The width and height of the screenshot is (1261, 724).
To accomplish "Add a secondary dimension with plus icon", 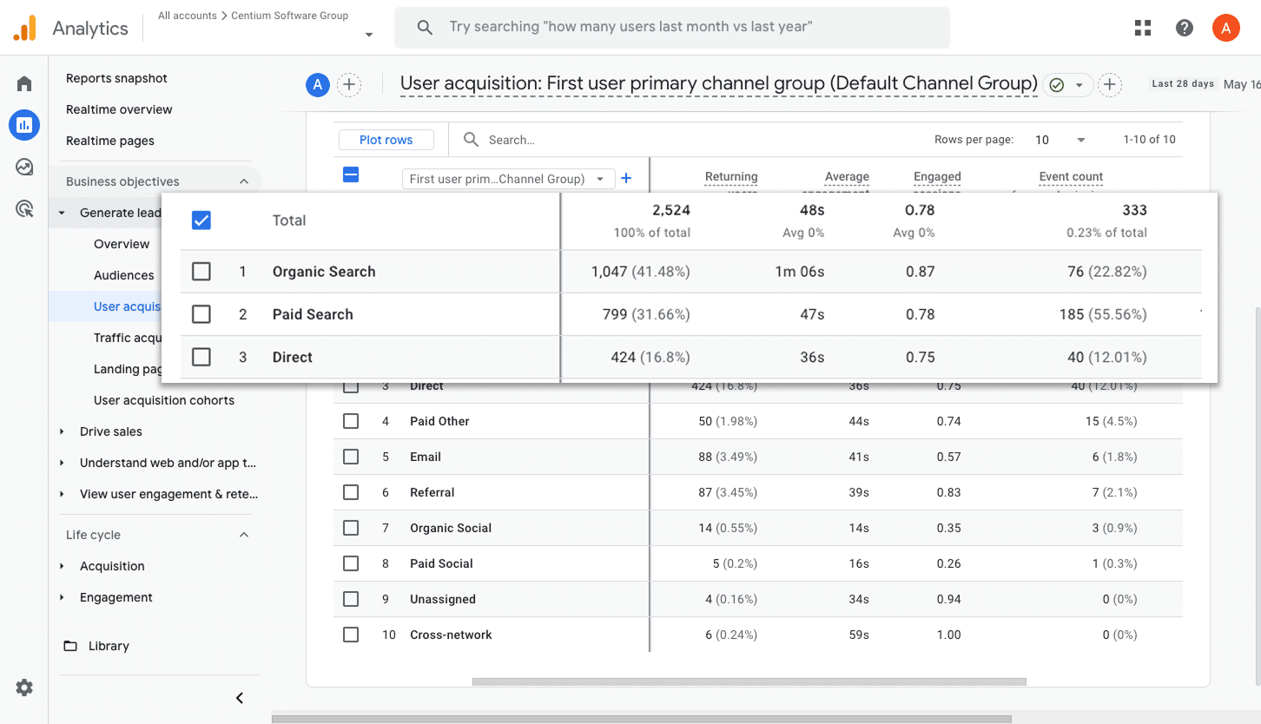I will click(626, 179).
